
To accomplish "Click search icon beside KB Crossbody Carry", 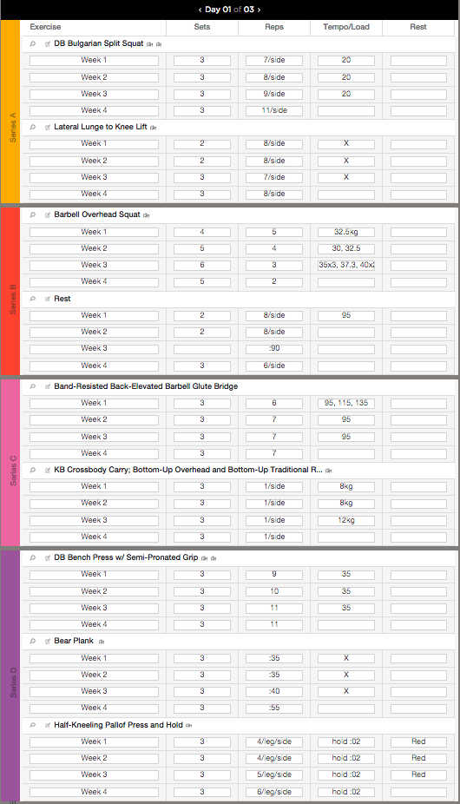I will point(33,471).
